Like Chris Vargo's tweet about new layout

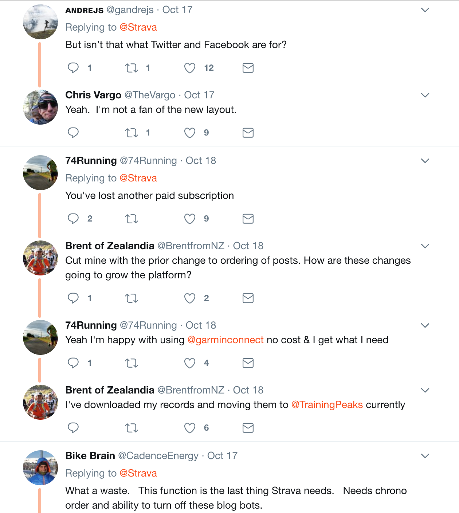click(190, 133)
